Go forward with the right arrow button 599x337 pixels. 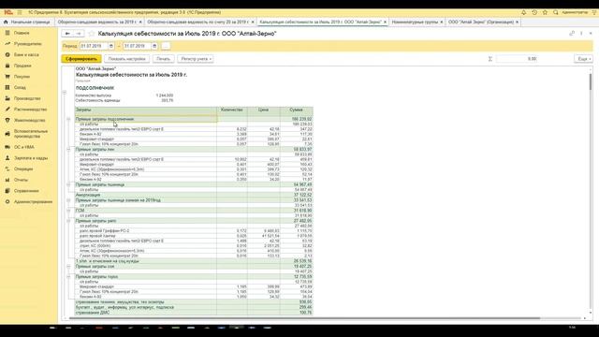click(79, 34)
